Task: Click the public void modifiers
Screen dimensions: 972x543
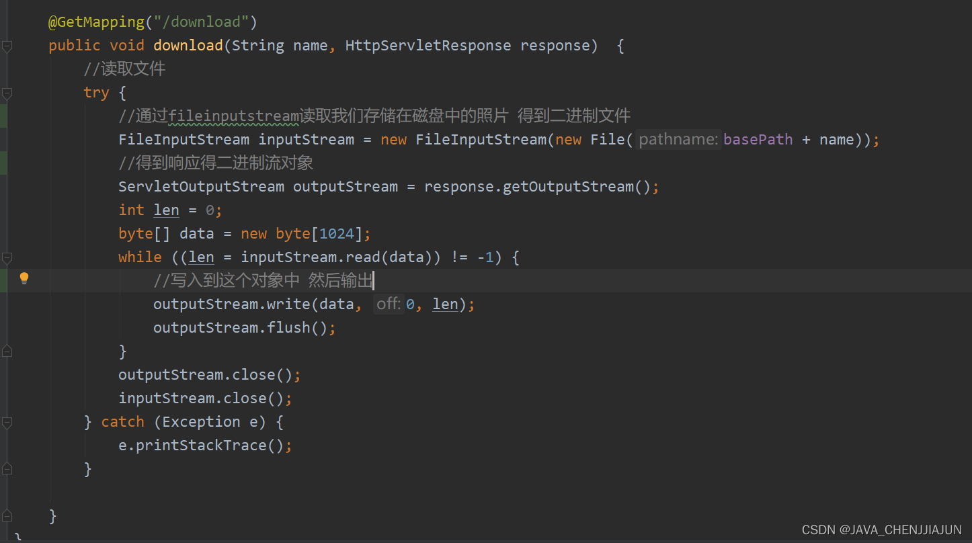Action: [x=96, y=46]
